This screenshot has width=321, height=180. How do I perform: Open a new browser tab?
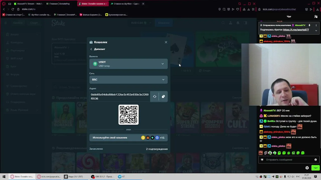point(143,4)
